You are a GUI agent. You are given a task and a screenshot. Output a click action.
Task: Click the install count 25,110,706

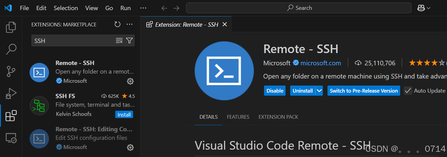click(x=375, y=63)
